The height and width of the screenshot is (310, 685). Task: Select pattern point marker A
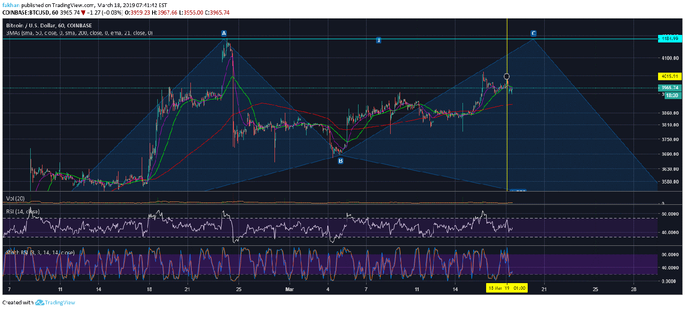click(x=224, y=34)
